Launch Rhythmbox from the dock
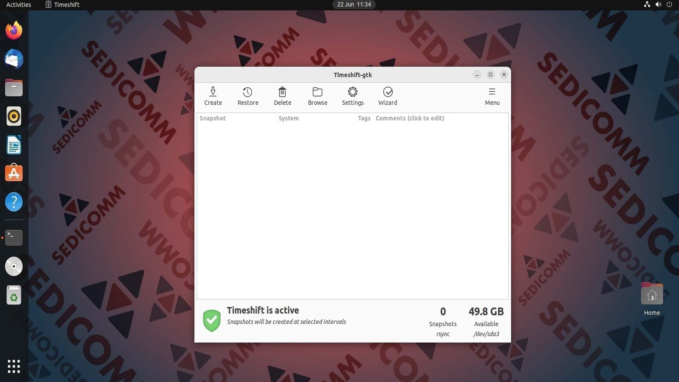 [x=14, y=116]
